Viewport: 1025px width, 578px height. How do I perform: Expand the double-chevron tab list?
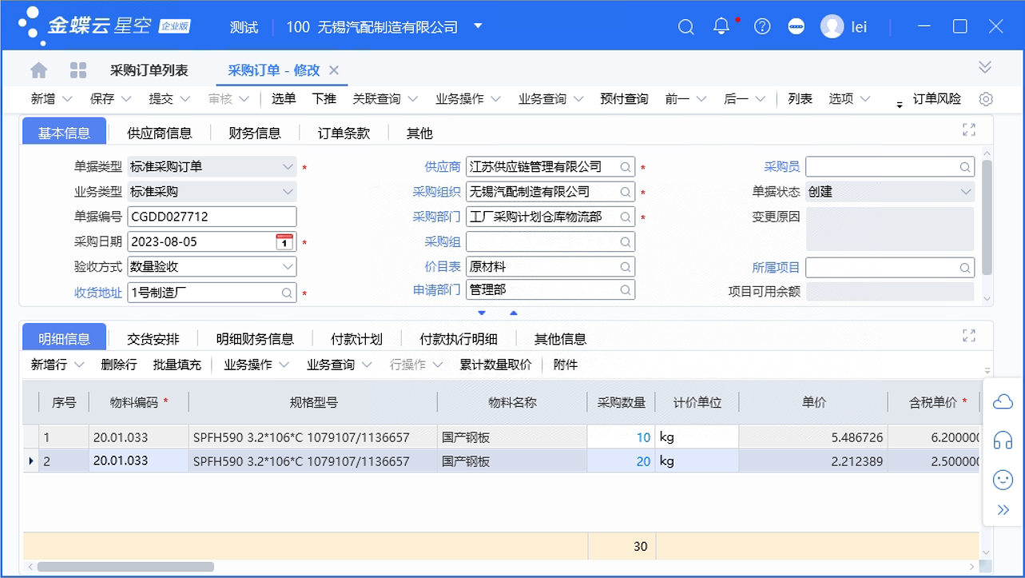pos(985,66)
